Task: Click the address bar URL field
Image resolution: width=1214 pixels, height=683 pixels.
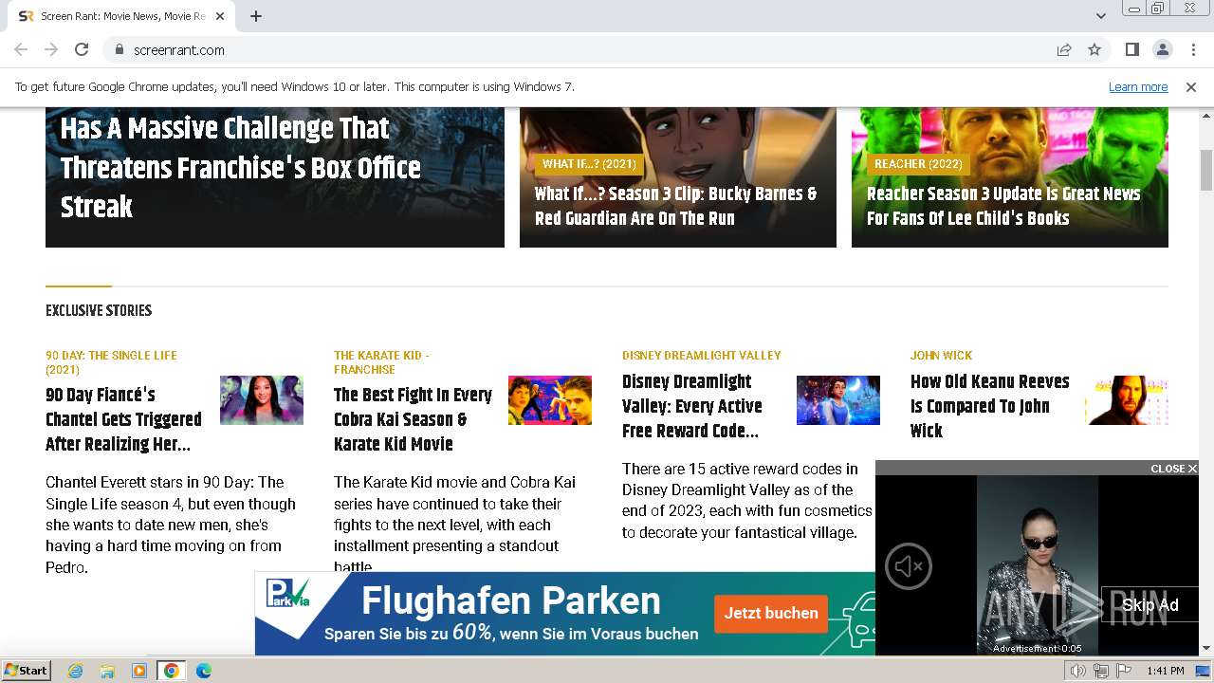Action: (579, 49)
